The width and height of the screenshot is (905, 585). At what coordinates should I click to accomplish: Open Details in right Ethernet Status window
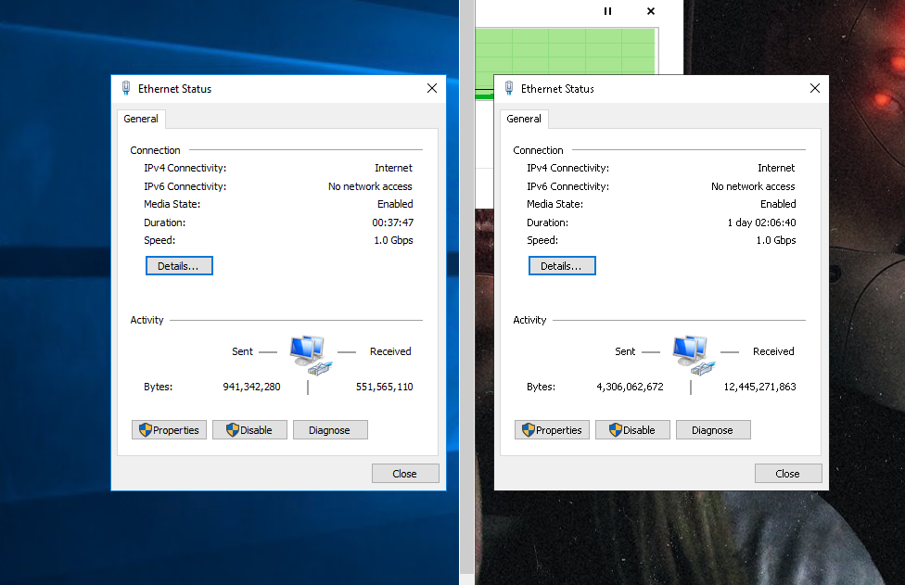coord(562,266)
